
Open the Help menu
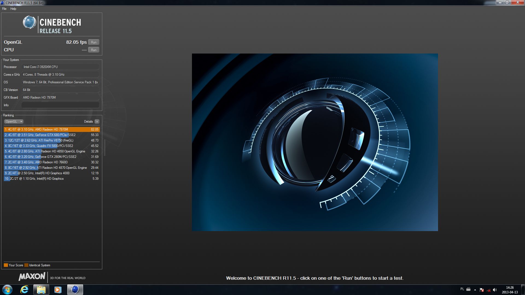(x=13, y=9)
